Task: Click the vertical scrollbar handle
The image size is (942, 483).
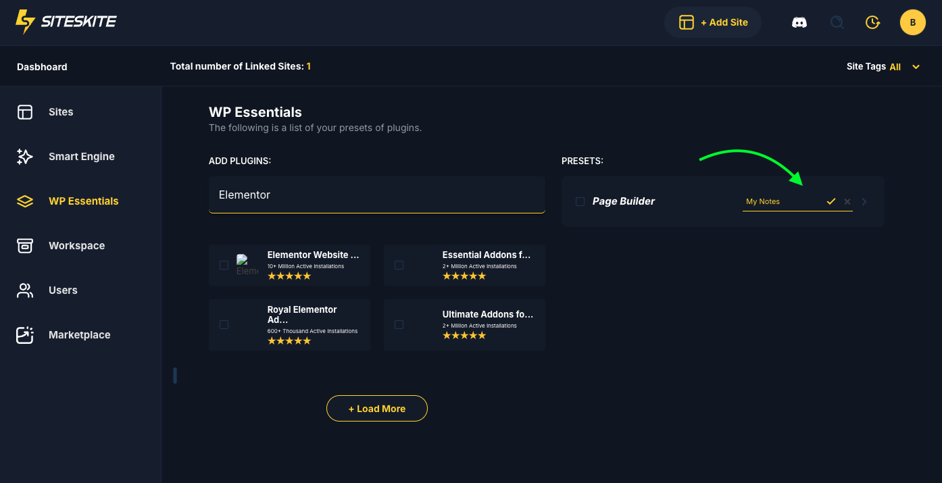Action: tap(175, 376)
